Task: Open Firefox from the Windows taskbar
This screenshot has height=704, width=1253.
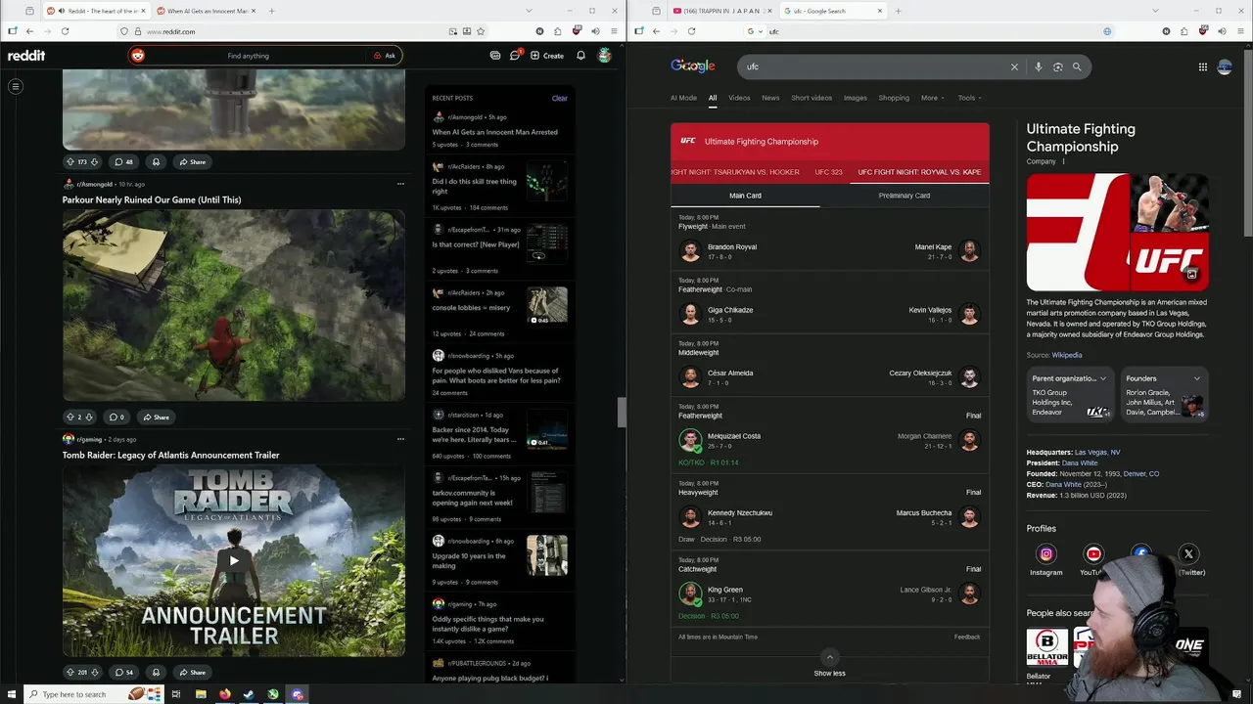Action: 225,694
